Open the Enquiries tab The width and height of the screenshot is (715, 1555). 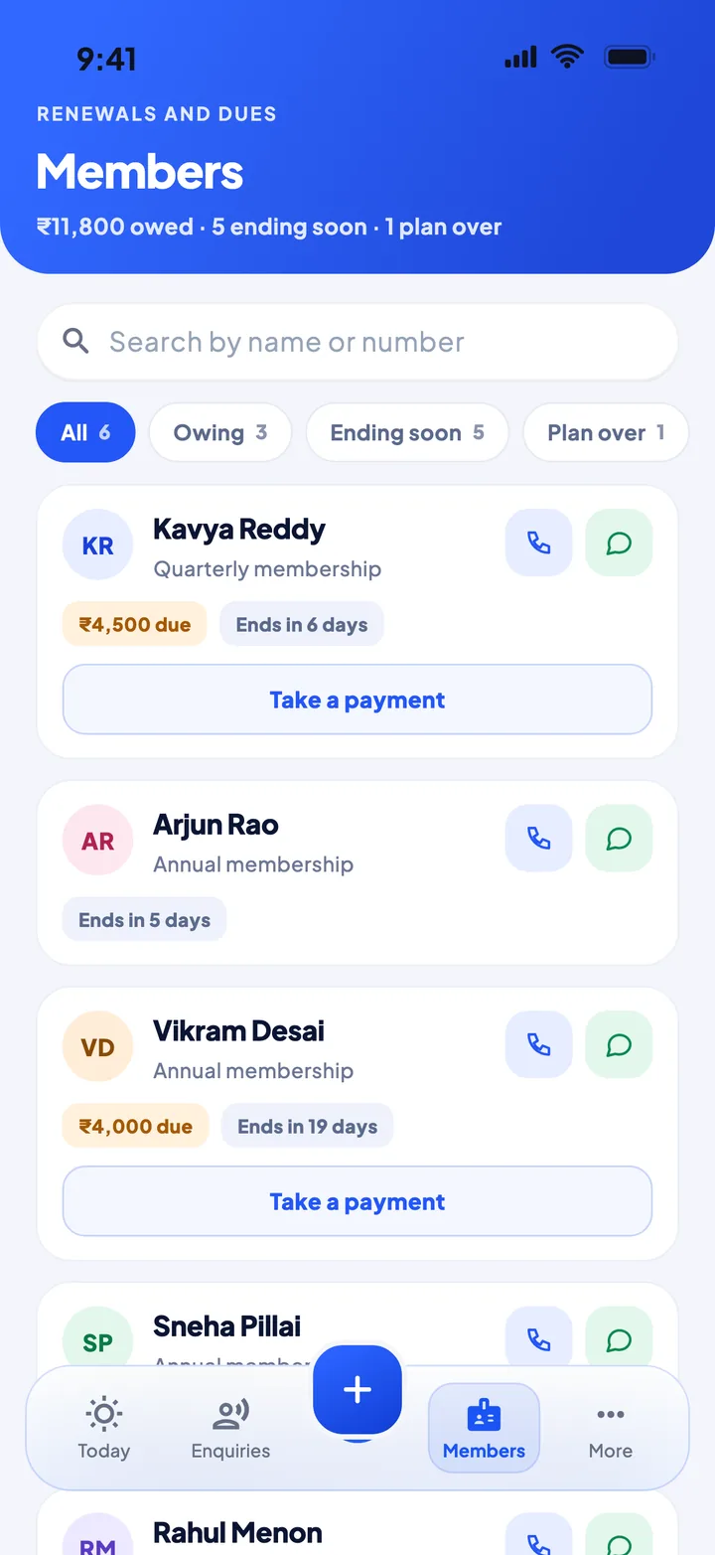pyautogui.click(x=230, y=1428)
